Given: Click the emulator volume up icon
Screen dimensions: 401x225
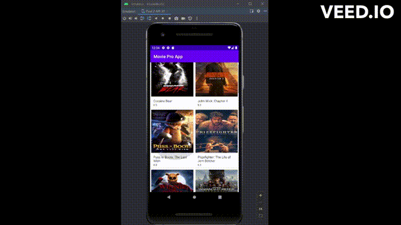Looking at the screenshot, I should click(130, 18).
